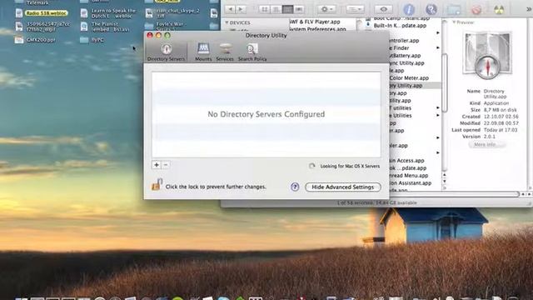
Task: Select Radio 538.webloc on desktop
Action: [42, 13]
